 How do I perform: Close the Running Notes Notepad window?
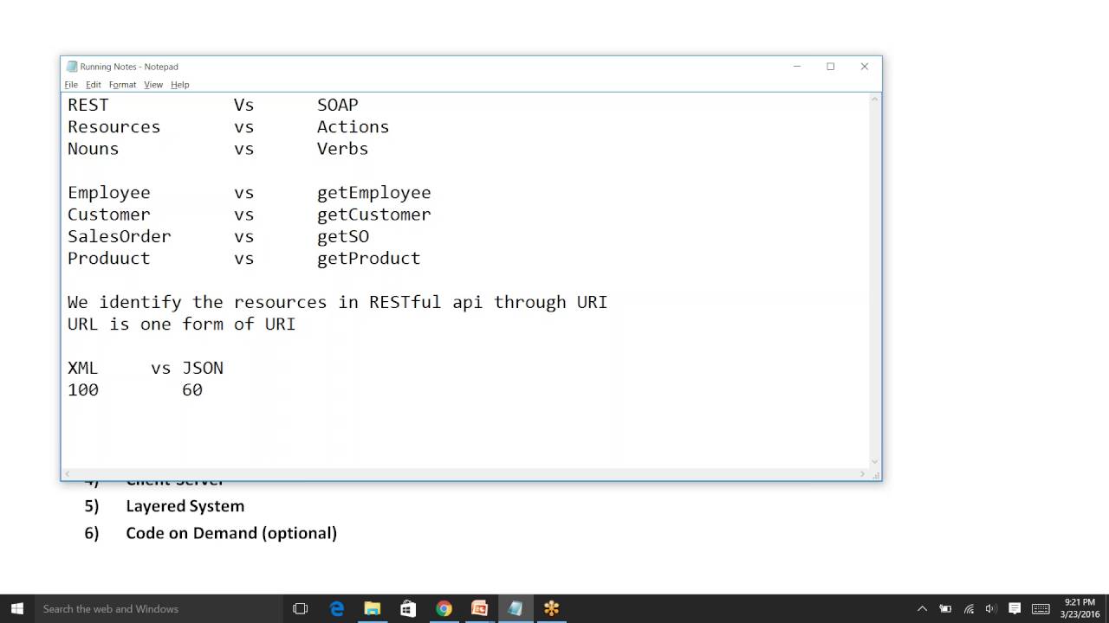pyautogui.click(x=864, y=67)
